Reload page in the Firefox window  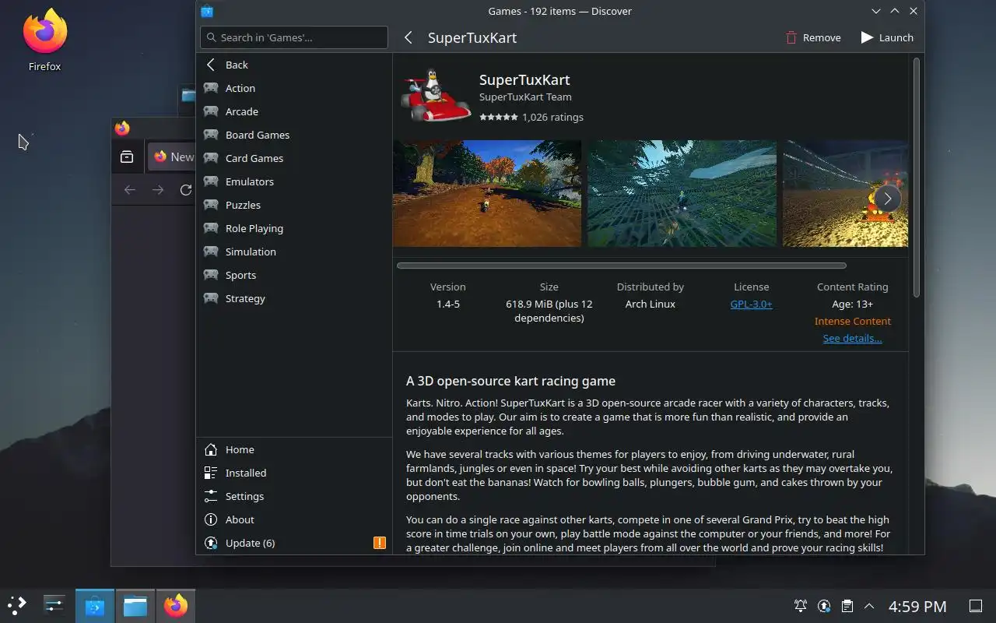point(185,190)
